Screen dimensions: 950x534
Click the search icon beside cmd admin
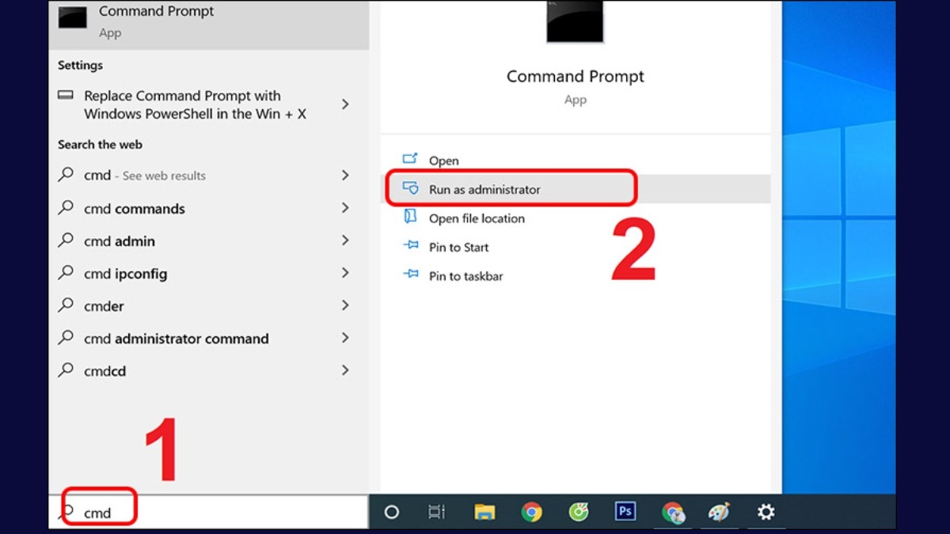66,240
